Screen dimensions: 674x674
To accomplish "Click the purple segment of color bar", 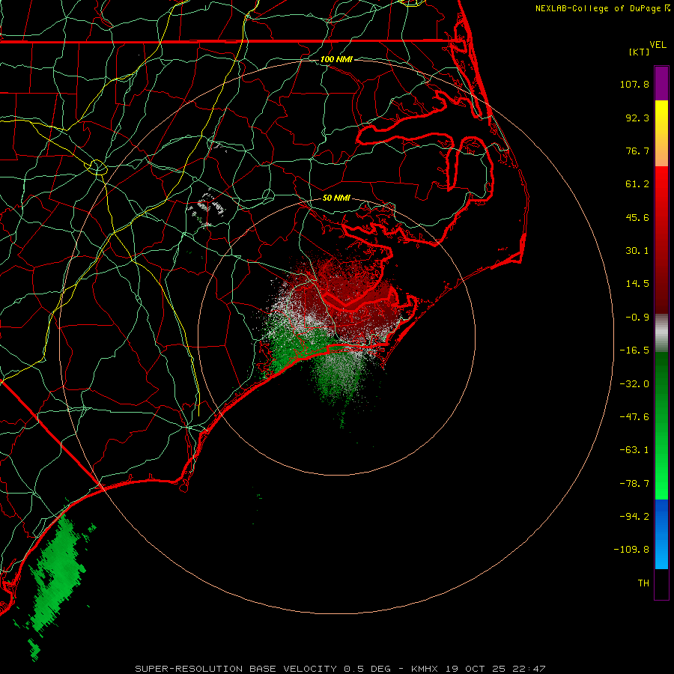I will 661,83.
